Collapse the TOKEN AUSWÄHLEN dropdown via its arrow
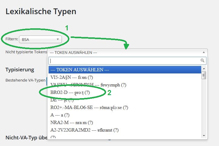The height and width of the screenshot is (146, 219). [x=203, y=52]
